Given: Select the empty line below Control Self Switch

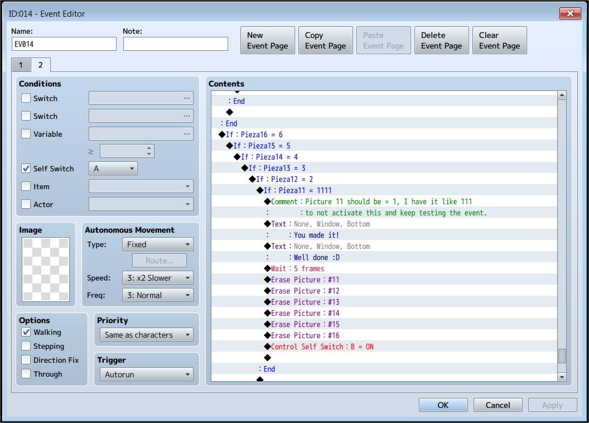Looking at the screenshot, I should [384, 358].
